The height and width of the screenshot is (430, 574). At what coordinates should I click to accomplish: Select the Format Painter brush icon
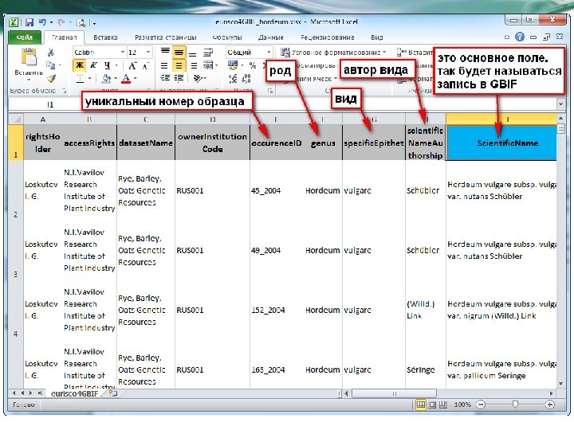pos(51,78)
